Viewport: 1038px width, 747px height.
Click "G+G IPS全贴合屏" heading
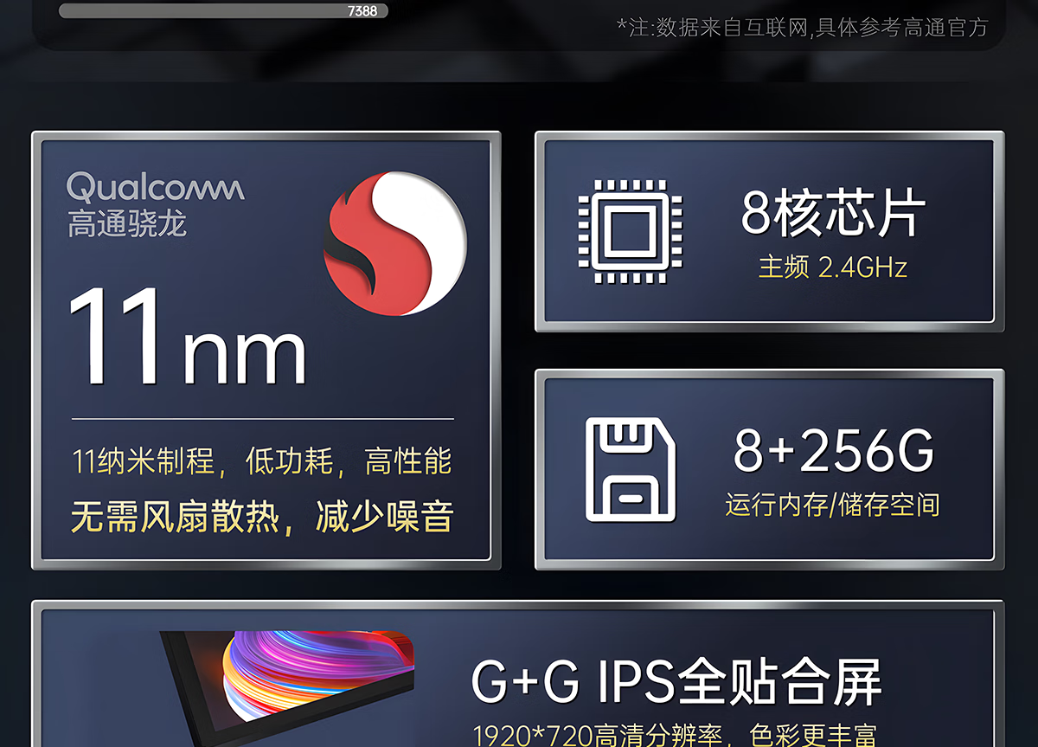click(x=676, y=682)
